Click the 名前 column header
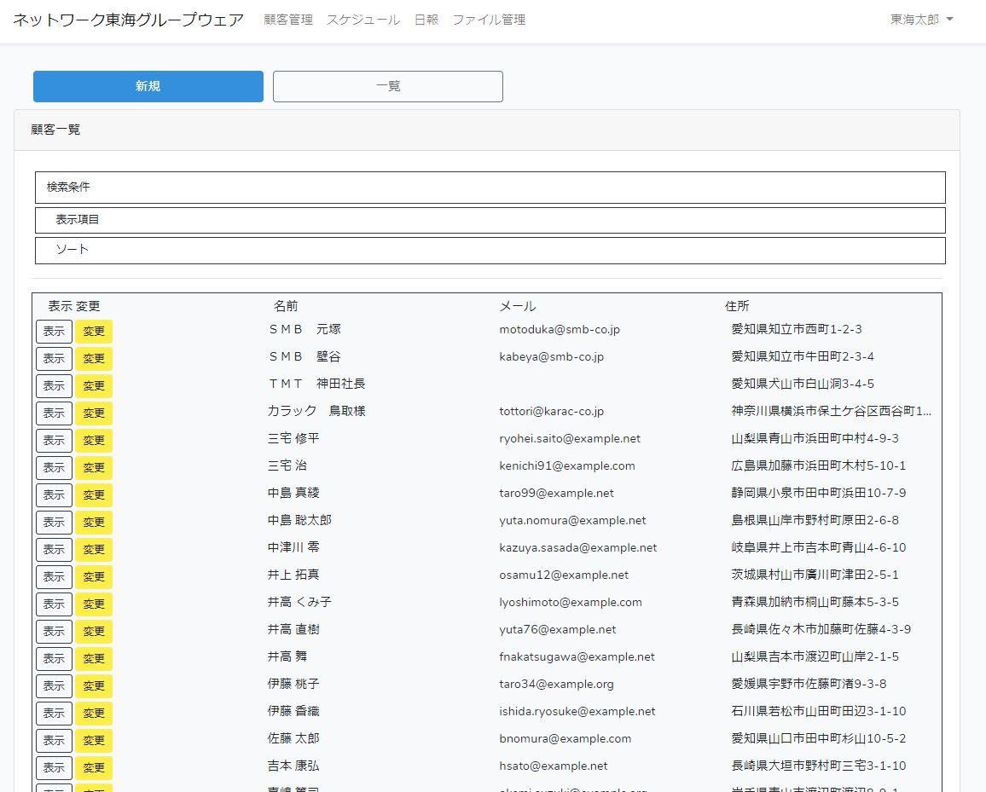 [x=286, y=306]
